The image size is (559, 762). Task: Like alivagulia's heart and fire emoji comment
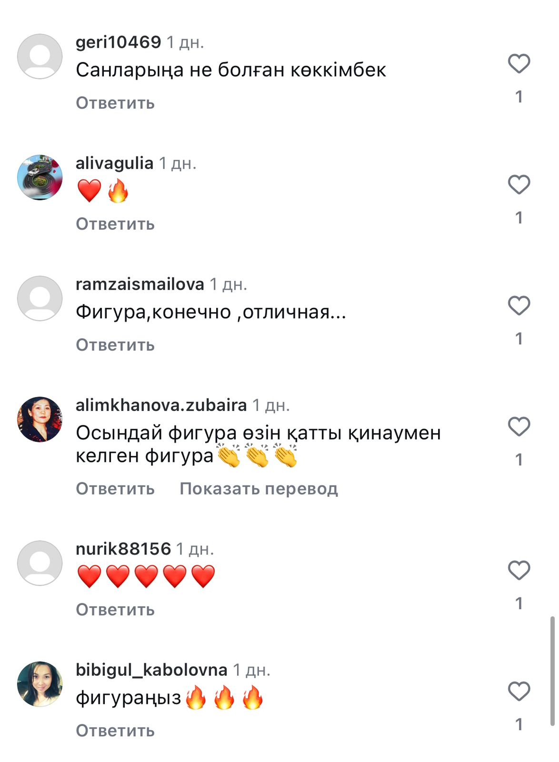click(x=519, y=184)
